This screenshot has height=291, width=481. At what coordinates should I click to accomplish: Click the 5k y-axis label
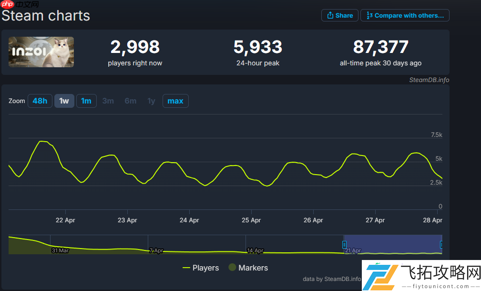(x=439, y=159)
